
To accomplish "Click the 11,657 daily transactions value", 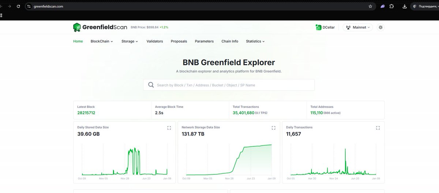I will [x=294, y=134].
